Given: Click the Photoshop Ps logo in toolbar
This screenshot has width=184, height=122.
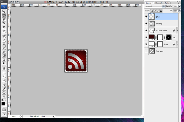Looking at the screenshot, I should 4,7.
